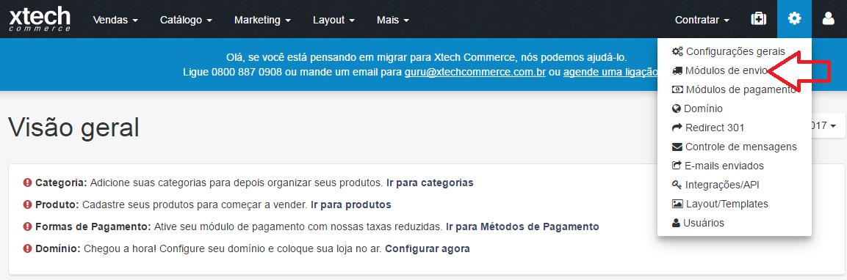Follow the Ir para categorias link

pyautogui.click(x=430, y=183)
